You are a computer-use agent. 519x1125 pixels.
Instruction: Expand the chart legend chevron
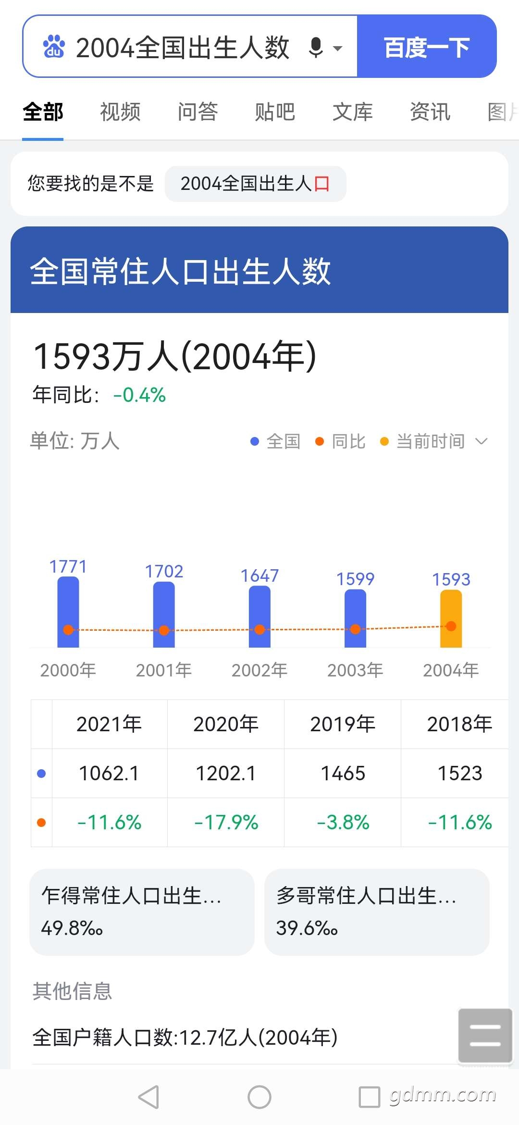point(481,441)
